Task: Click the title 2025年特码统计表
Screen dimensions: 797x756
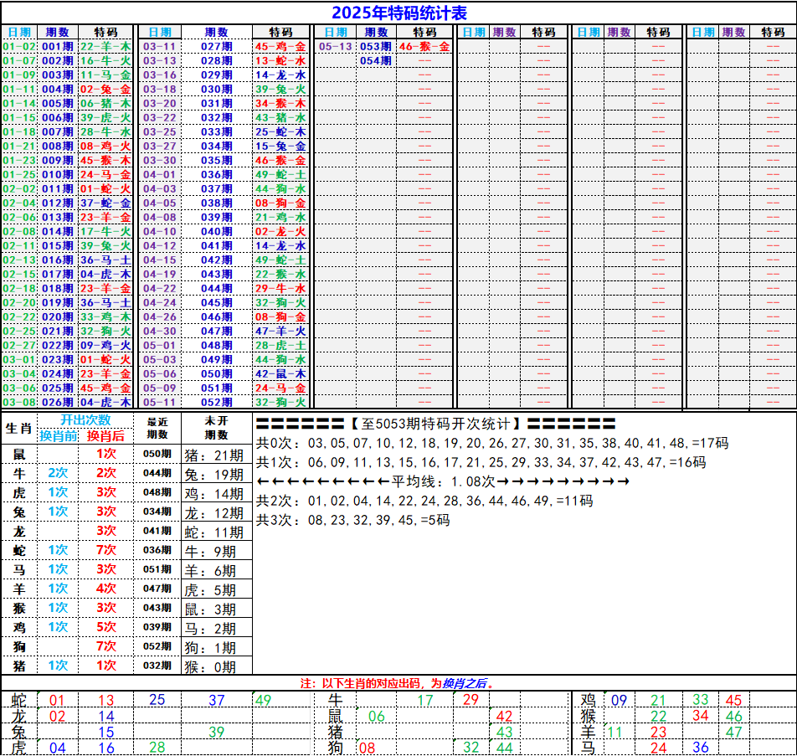Action: [x=398, y=13]
